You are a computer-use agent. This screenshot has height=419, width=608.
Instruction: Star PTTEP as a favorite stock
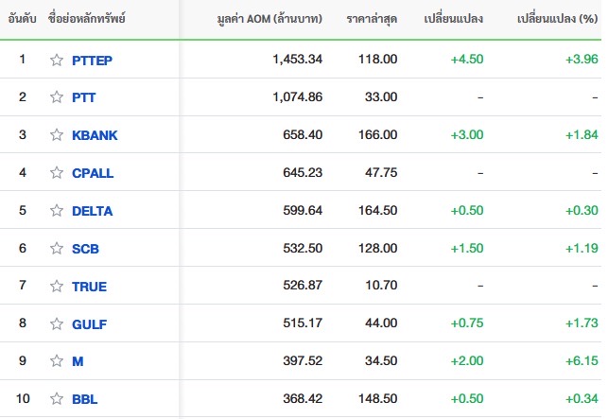click(x=57, y=60)
